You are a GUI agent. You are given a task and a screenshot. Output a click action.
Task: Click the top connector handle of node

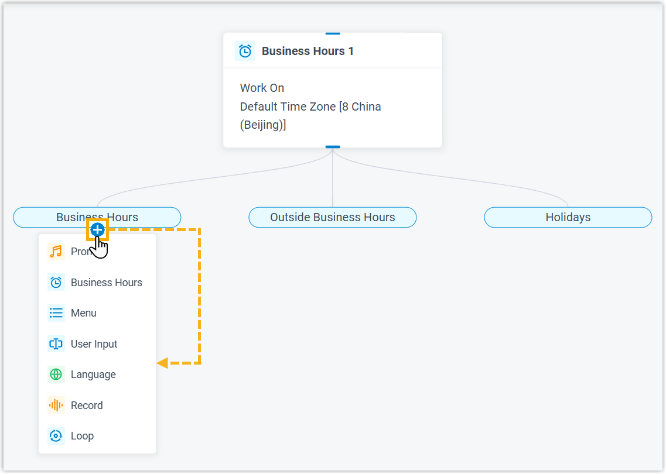pos(333,33)
